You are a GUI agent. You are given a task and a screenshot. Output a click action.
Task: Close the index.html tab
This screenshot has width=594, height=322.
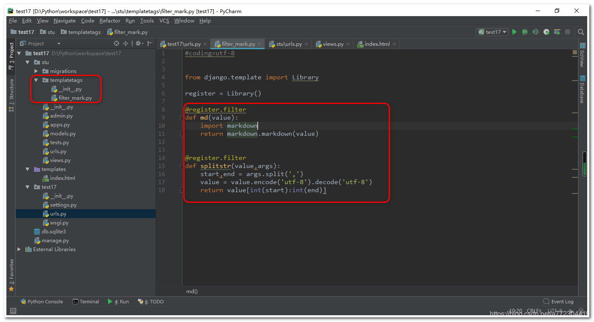tap(394, 44)
